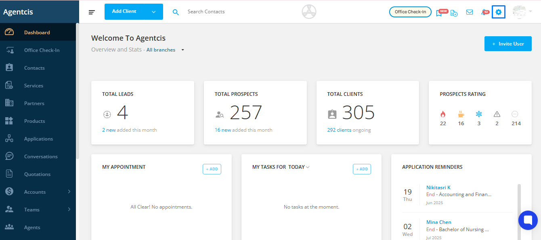
Task: Click the Partners building icon
Action: 9,103
